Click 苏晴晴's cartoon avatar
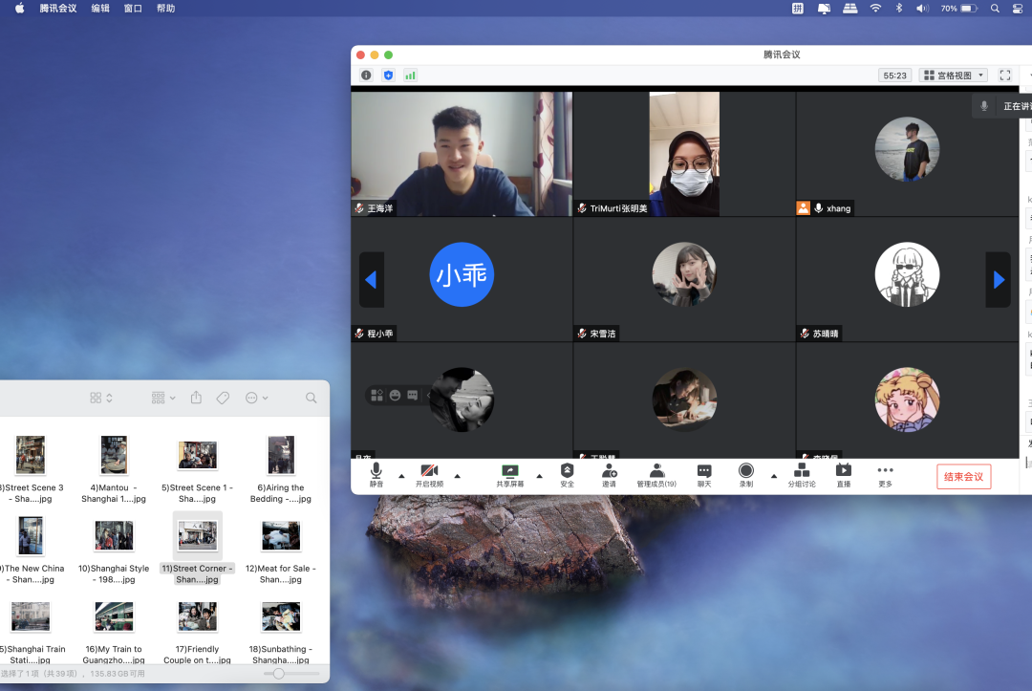 (907, 274)
